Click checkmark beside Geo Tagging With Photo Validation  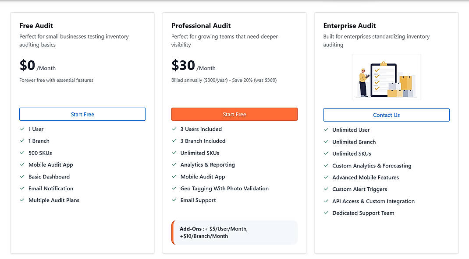tap(174, 188)
